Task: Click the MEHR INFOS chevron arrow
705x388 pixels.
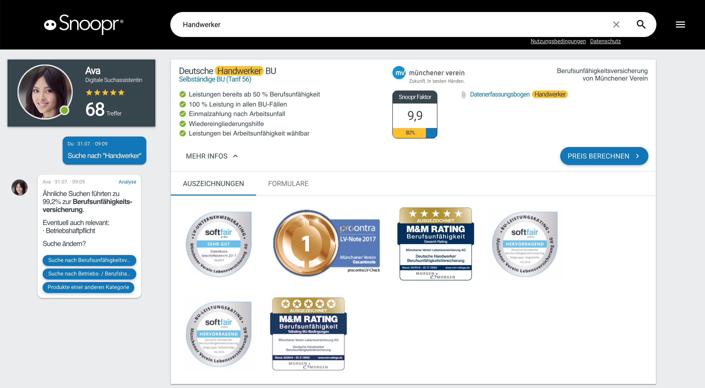Action: (x=235, y=156)
